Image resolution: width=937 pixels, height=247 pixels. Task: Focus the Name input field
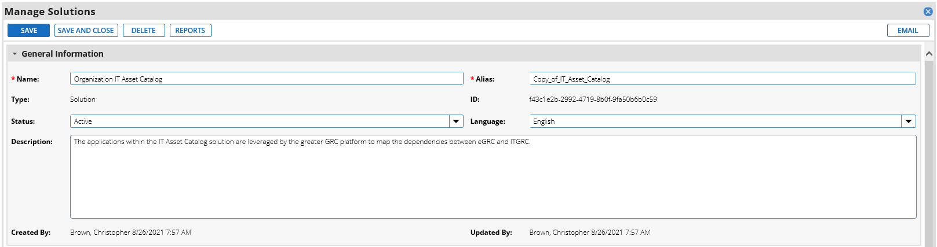point(267,79)
